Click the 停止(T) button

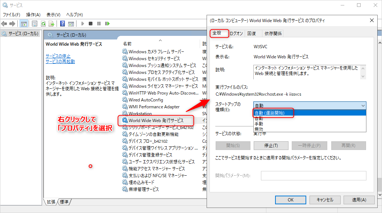point(271,146)
